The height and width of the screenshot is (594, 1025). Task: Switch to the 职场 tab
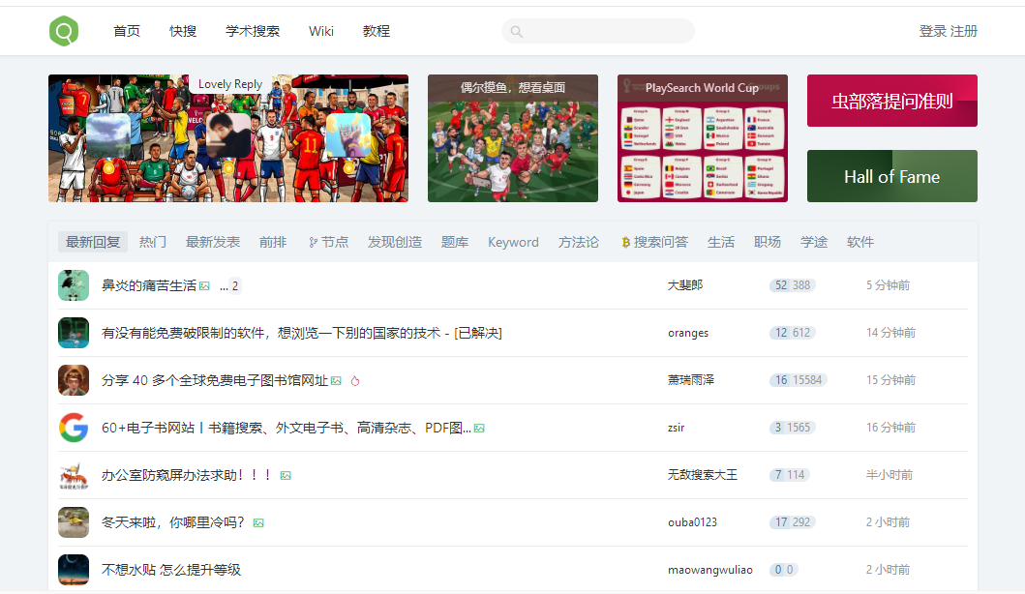(x=767, y=242)
